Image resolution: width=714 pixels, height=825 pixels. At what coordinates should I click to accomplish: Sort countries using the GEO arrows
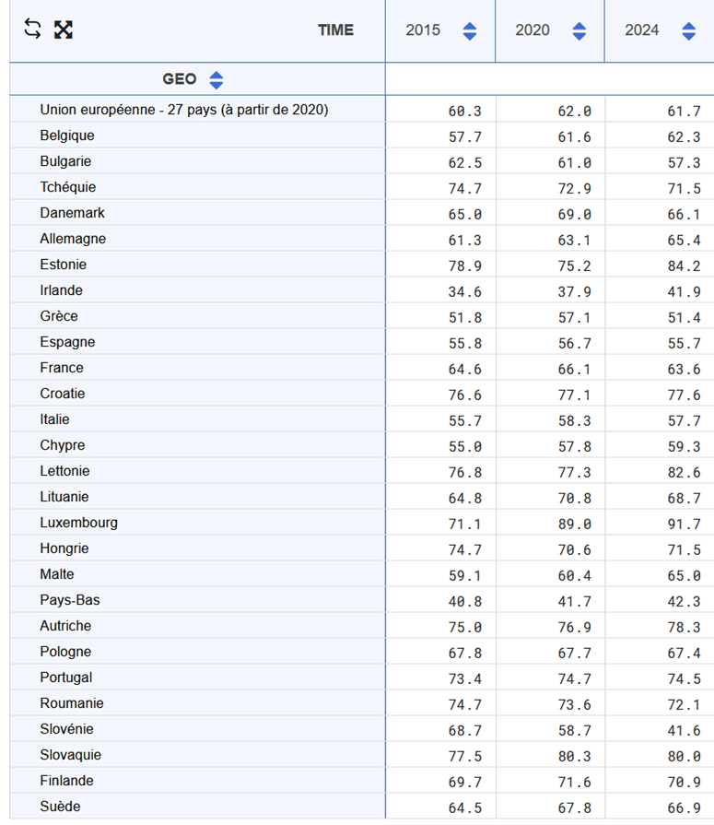[x=217, y=80]
